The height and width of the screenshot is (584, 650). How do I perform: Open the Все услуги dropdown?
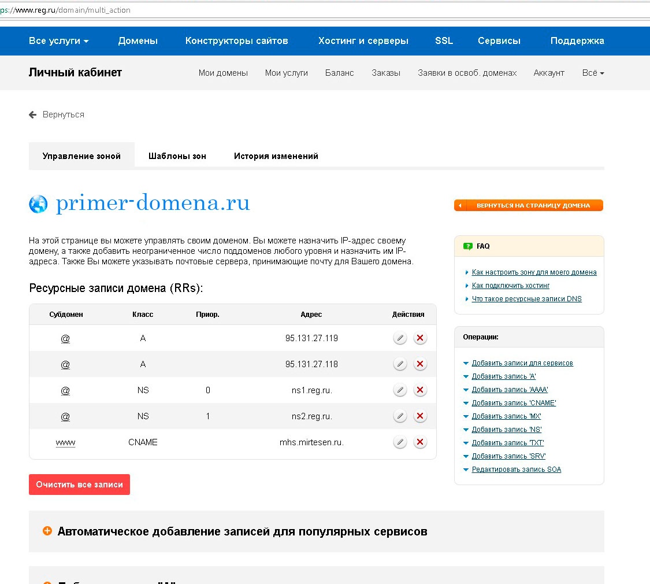pyautogui.click(x=59, y=40)
